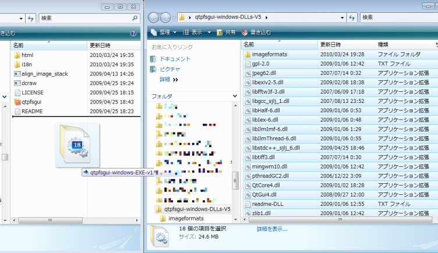Select the QtGui4.dll file name
The height and width of the screenshot is (253, 438).
click(x=264, y=195)
